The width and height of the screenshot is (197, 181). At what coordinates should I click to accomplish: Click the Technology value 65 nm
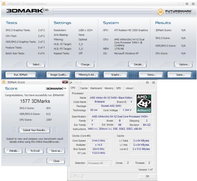tap(94, 110)
